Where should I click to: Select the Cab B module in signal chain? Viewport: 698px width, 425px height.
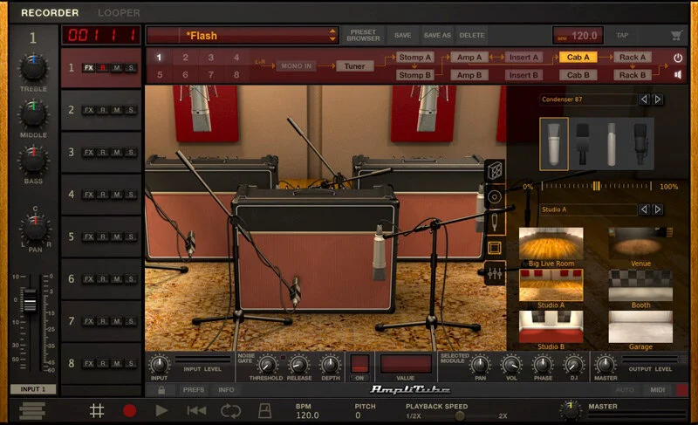[x=578, y=75]
